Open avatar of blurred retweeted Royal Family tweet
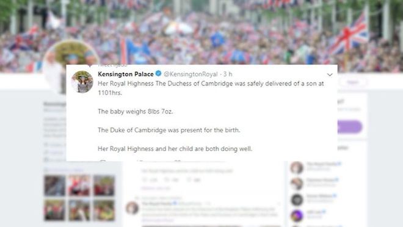Screen dimensions: 403x227 coord(132,208)
